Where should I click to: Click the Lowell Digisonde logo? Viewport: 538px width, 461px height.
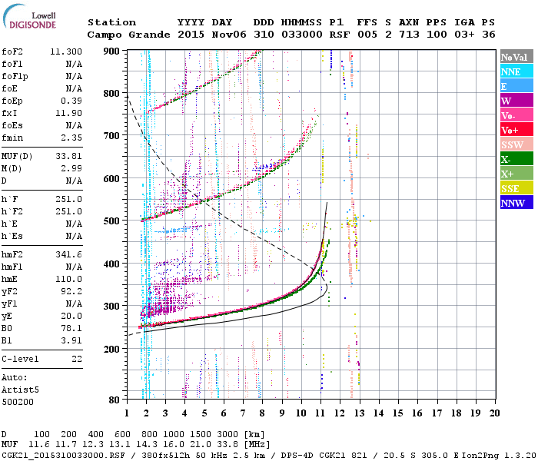[29, 17]
